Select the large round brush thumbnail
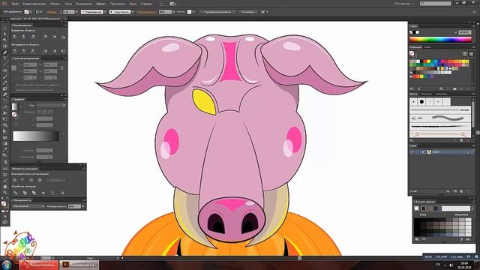This screenshot has height=270, width=480. (421, 102)
